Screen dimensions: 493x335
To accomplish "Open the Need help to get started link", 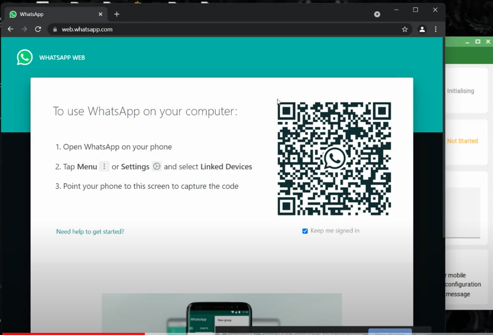I will [x=90, y=232].
